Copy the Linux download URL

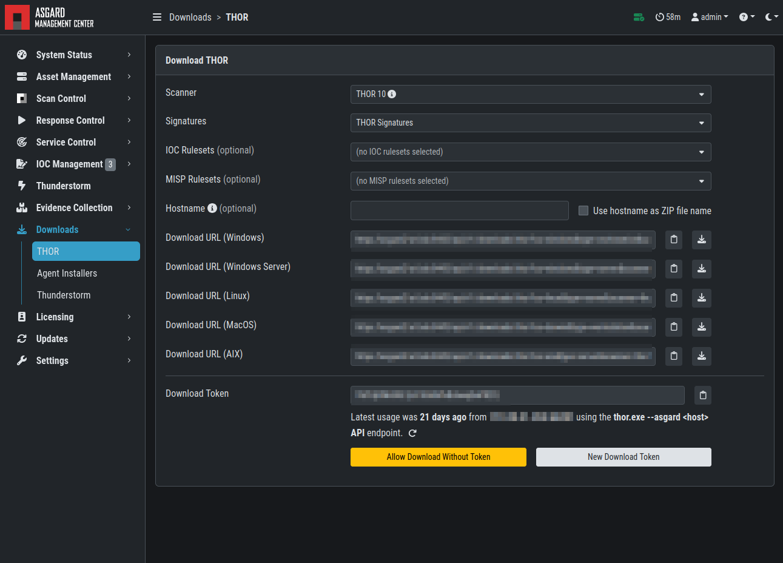point(674,298)
